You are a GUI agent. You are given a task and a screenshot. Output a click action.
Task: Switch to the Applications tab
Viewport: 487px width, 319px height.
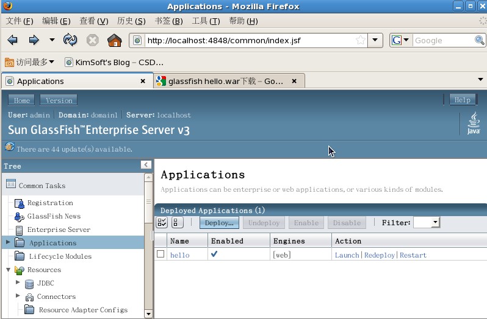[x=77, y=81]
